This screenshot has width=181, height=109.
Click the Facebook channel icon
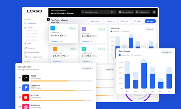[26, 88]
